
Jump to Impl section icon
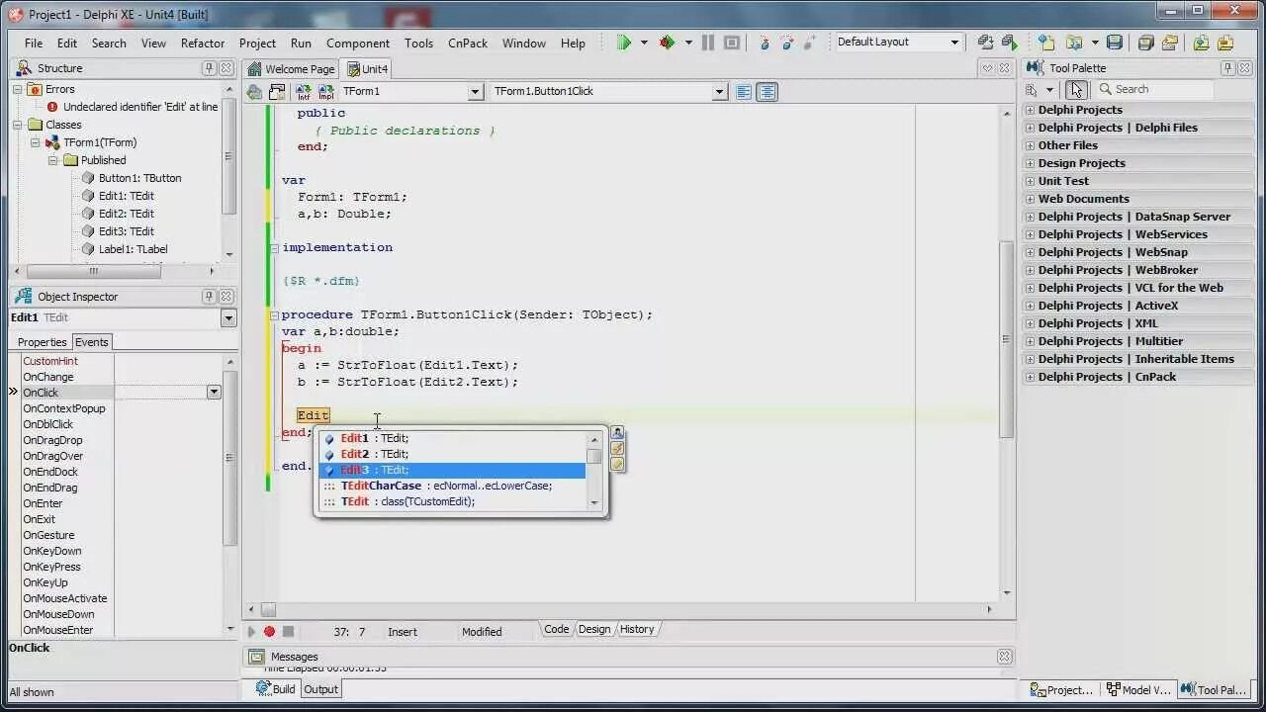click(x=325, y=91)
